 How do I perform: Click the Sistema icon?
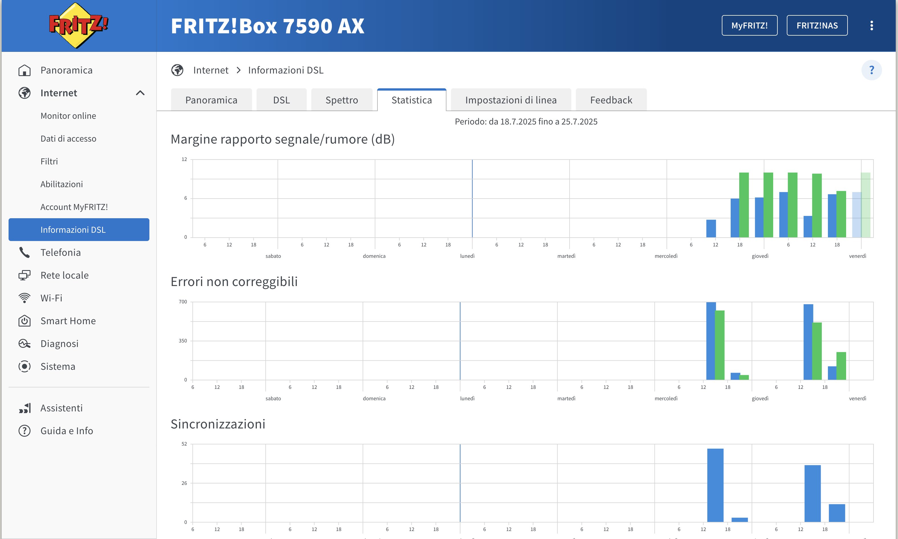point(24,366)
